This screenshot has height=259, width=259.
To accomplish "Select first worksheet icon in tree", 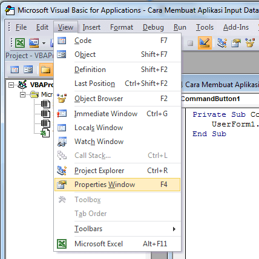I will click(x=45, y=104).
